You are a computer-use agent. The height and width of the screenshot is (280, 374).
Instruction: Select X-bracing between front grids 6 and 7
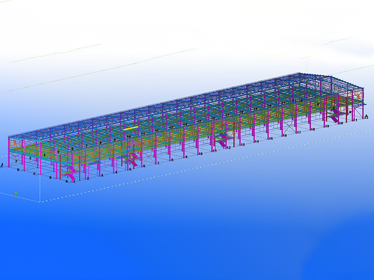[149, 158]
